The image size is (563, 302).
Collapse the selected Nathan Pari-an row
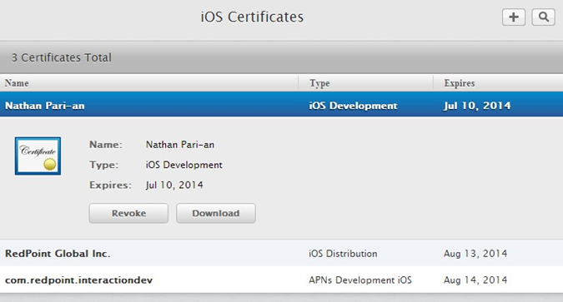pyautogui.click(x=282, y=104)
